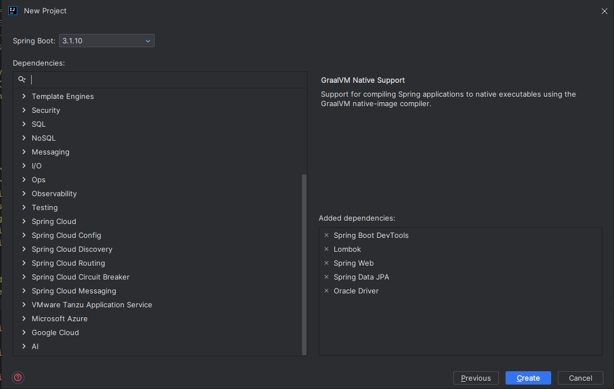The image size is (614, 389).
Task: Remove Spring Data JPA using X icon
Action: click(326, 277)
